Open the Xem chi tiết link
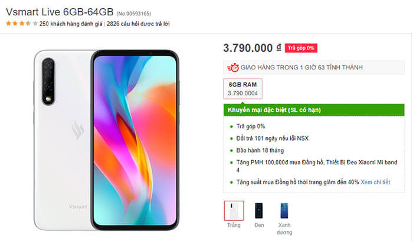Image resolution: width=413 pixels, height=242 pixels. [375, 182]
